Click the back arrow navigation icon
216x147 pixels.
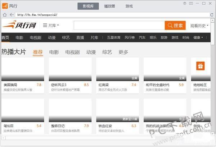point(12,15)
